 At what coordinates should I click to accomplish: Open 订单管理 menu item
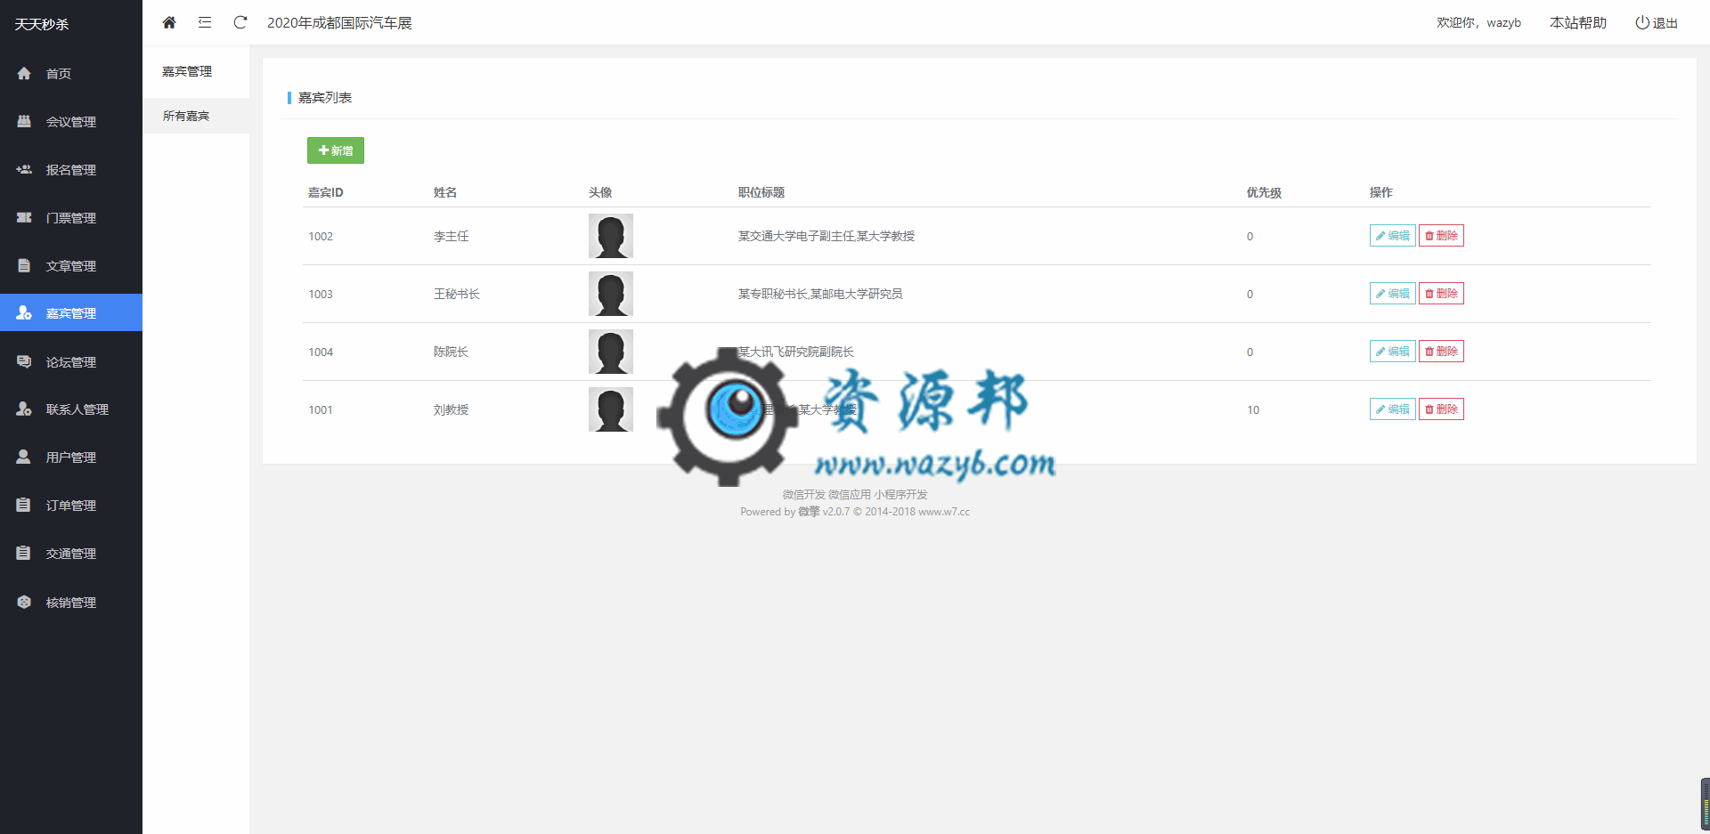tap(71, 506)
